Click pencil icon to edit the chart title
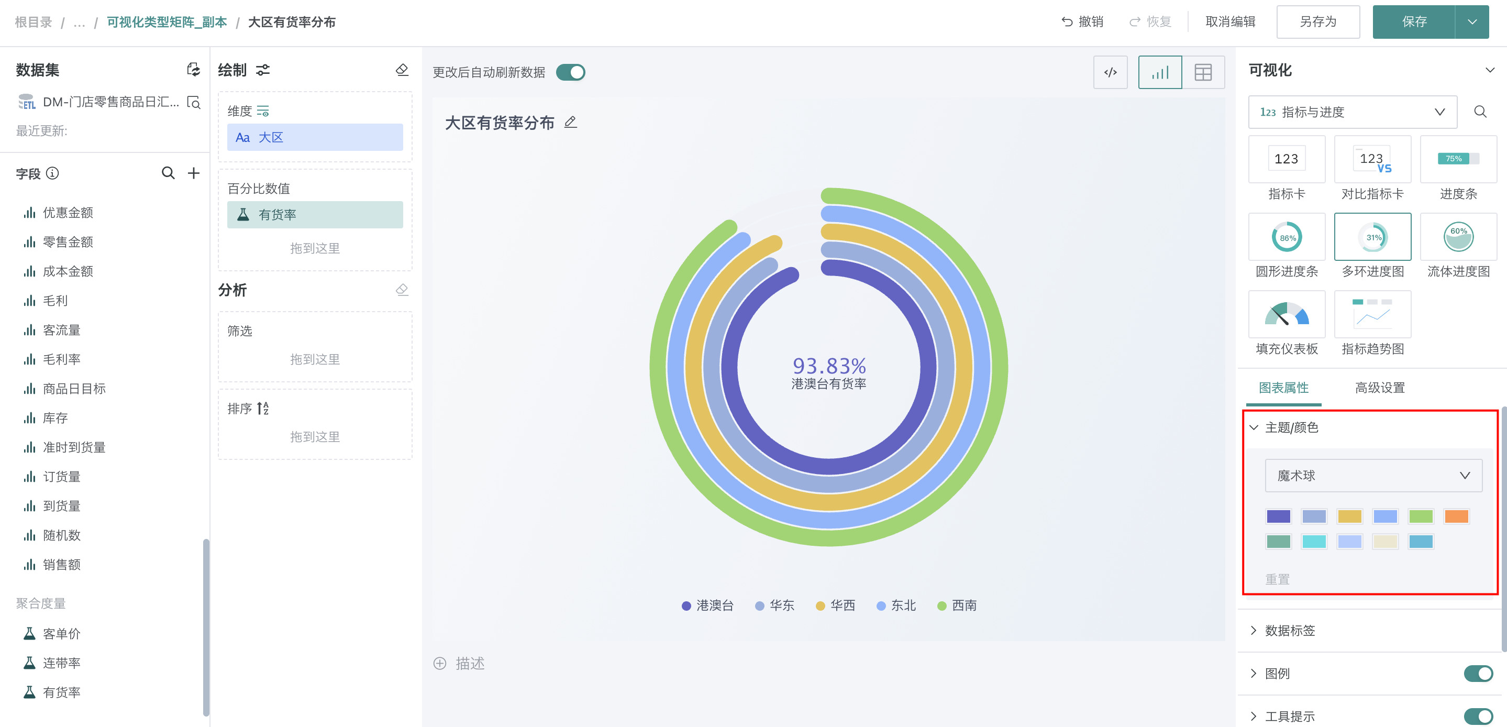Viewport: 1507px width, 727px height. click(x=570, y=123)
